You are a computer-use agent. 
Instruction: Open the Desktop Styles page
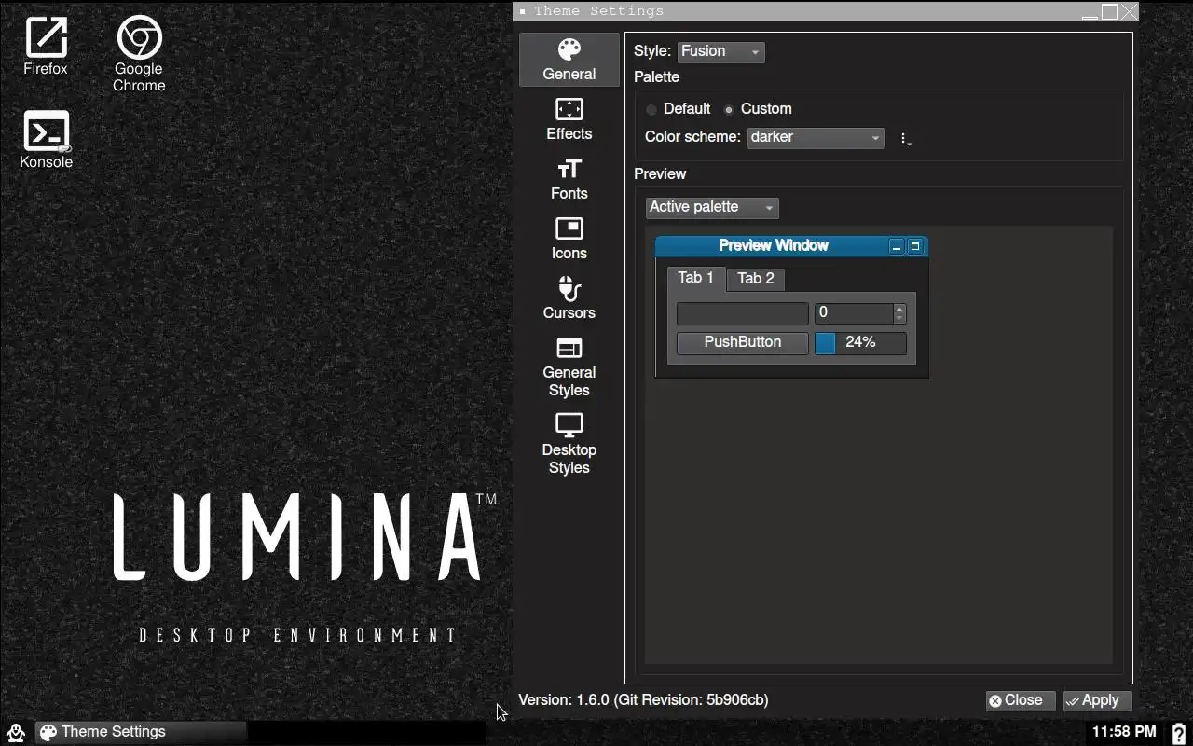click(x=569, y=444)
